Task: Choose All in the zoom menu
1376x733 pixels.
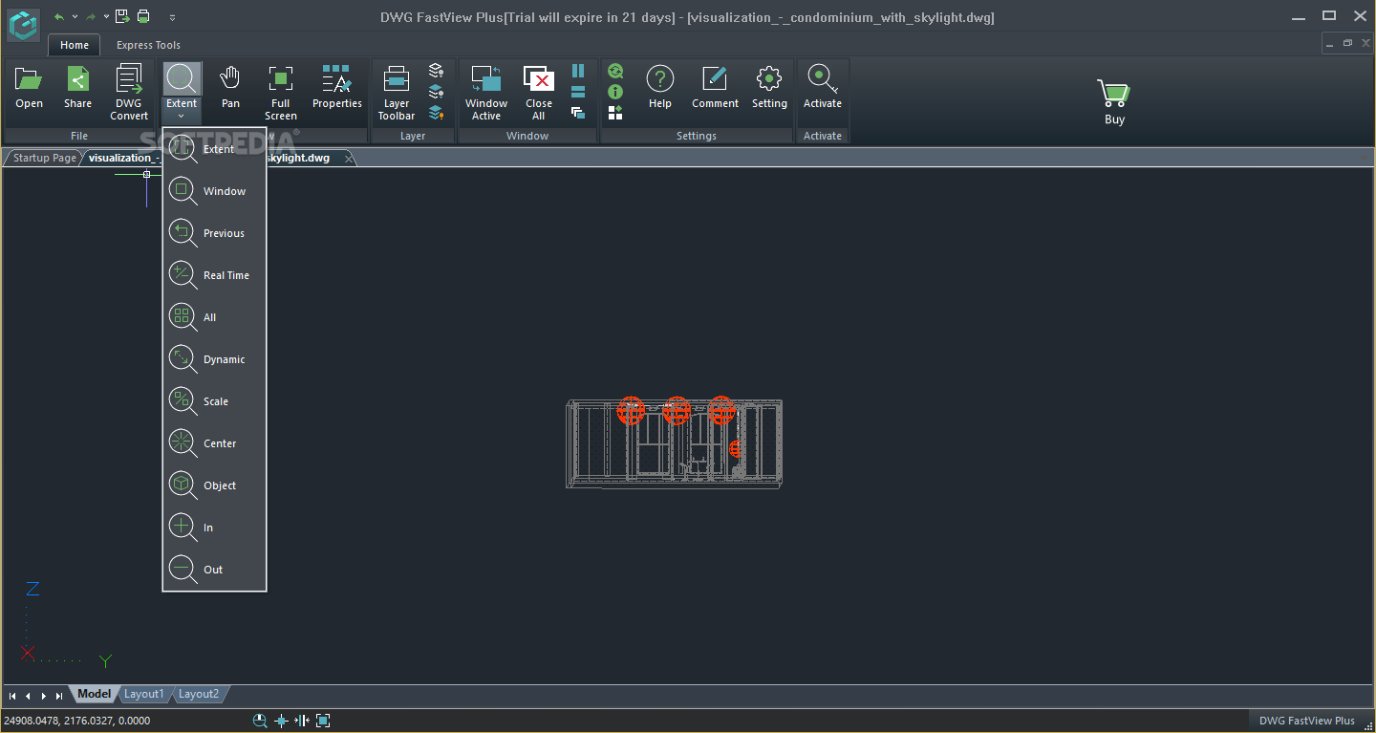Action: (214, 317)
